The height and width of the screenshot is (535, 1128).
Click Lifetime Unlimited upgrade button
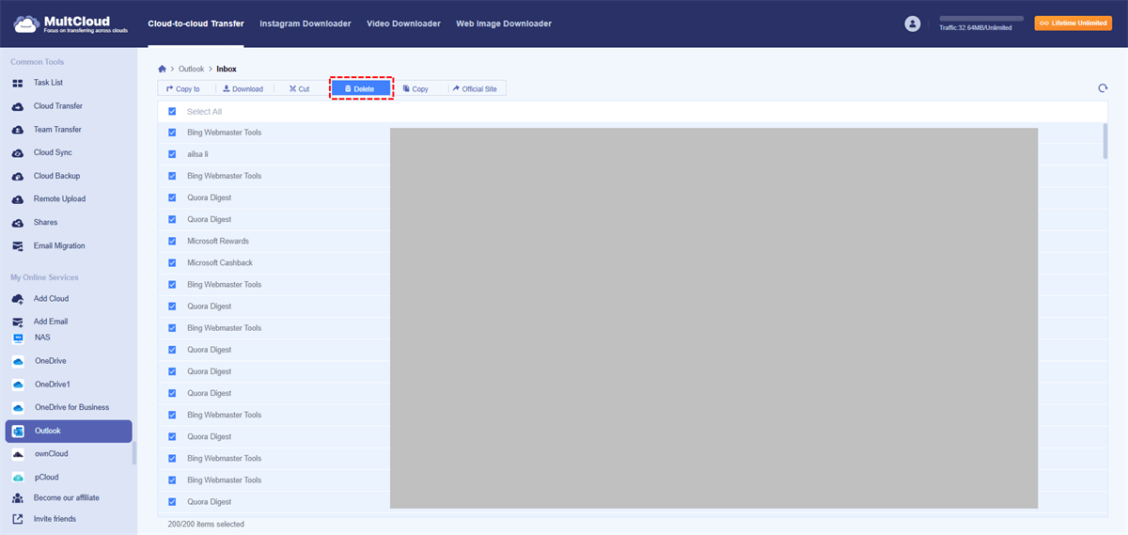(1073, 24)
